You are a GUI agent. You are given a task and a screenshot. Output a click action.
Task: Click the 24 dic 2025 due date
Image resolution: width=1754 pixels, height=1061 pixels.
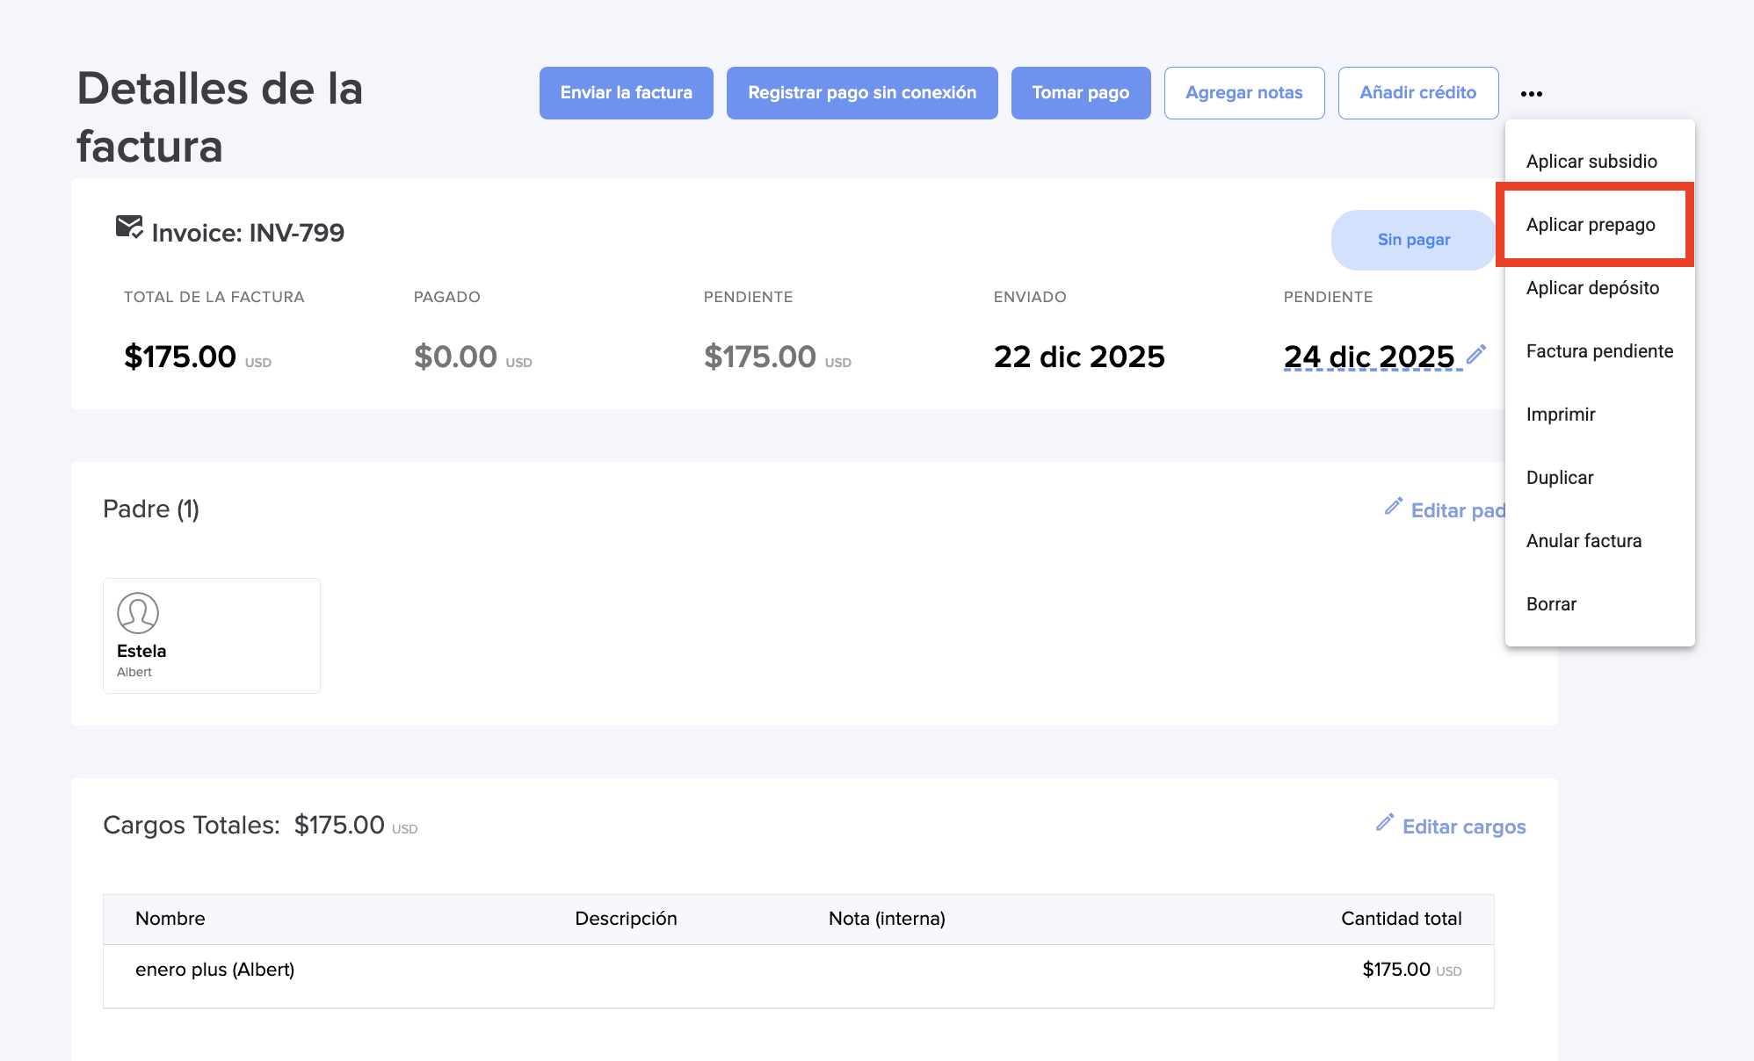1369,357
